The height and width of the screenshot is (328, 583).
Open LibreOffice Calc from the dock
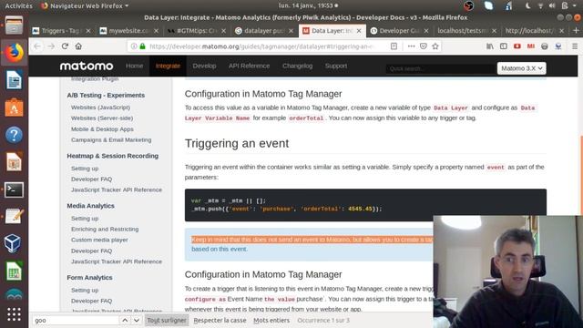pyautogui.click(x=15, y=272)
